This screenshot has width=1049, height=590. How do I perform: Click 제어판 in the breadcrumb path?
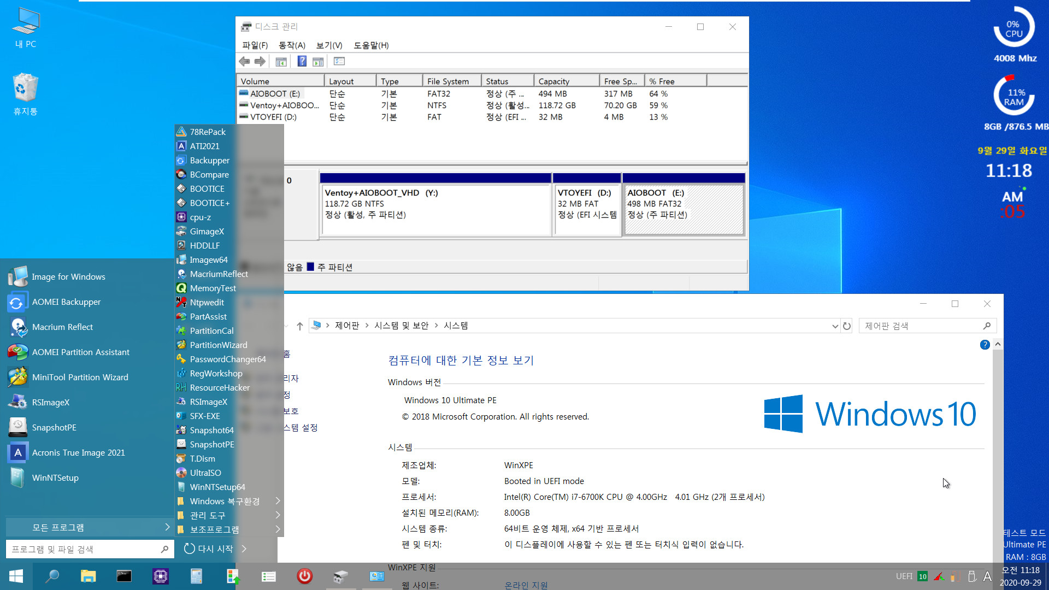(347, 326)
